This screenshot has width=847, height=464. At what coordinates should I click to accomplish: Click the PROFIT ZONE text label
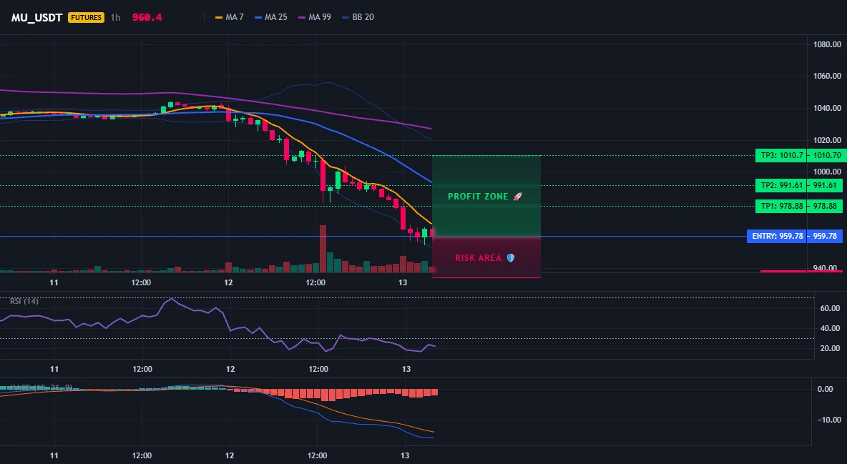(478, 197)
